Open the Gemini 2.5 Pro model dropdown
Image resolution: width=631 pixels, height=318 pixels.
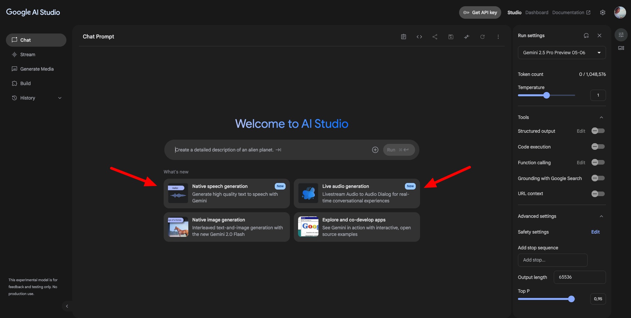tap(562, 53)
